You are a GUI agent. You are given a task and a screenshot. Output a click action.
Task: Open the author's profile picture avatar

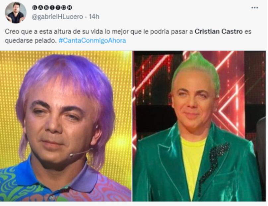(x=16, y=13)
